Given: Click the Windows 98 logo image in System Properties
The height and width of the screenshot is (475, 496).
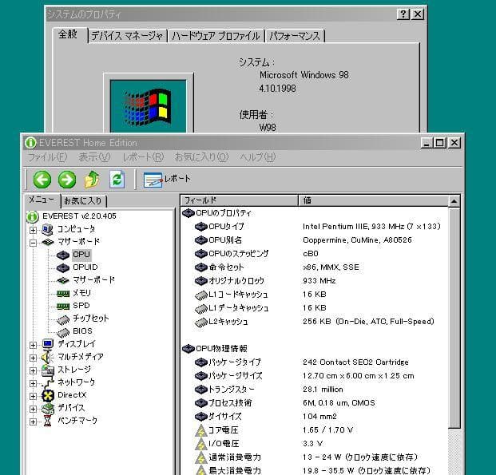Looking at the screenshot, I should coord(148,106).
